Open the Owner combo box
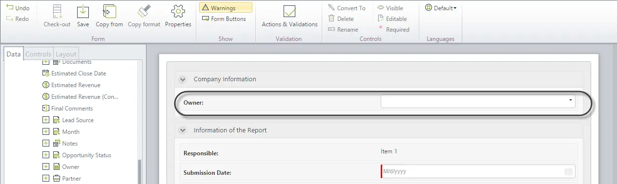The height and width of the screenshot is (184, 617). coord(478,101)
